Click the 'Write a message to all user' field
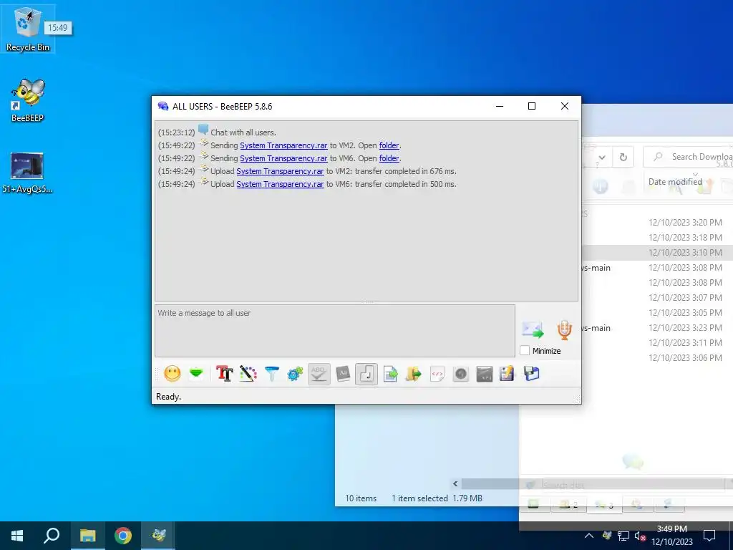The height and width of the screenshot is (550, 733). pyautogui.click(x=335, y=331)
